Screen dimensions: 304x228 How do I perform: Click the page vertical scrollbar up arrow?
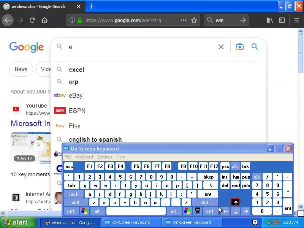[x=301, y=32]
